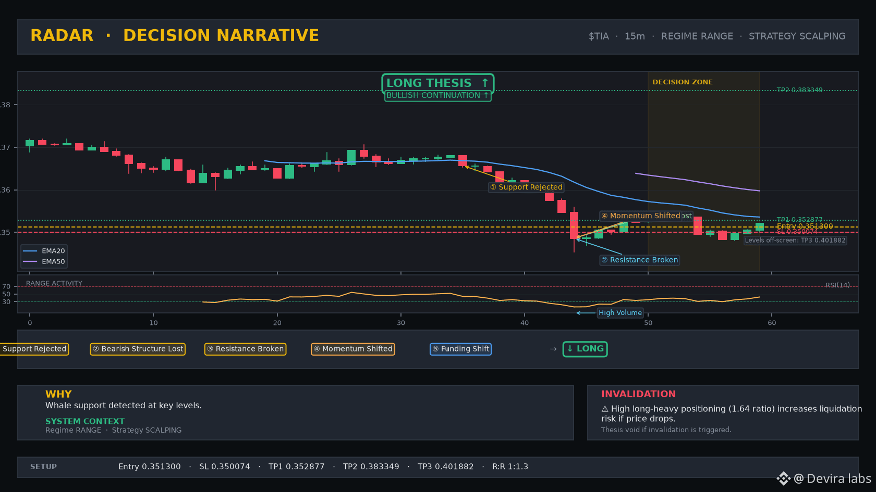Click TP3 0.401882 in the SETUP bar
Image resolution: width=876 pixels, height=492 pixels.
tap(446, 466)
